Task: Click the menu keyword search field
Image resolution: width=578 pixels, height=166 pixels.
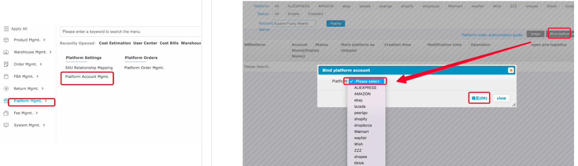Action: point(130,32)
